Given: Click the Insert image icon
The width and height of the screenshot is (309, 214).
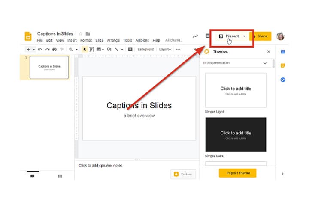Looking at the screenshot, I should point(99,49).
